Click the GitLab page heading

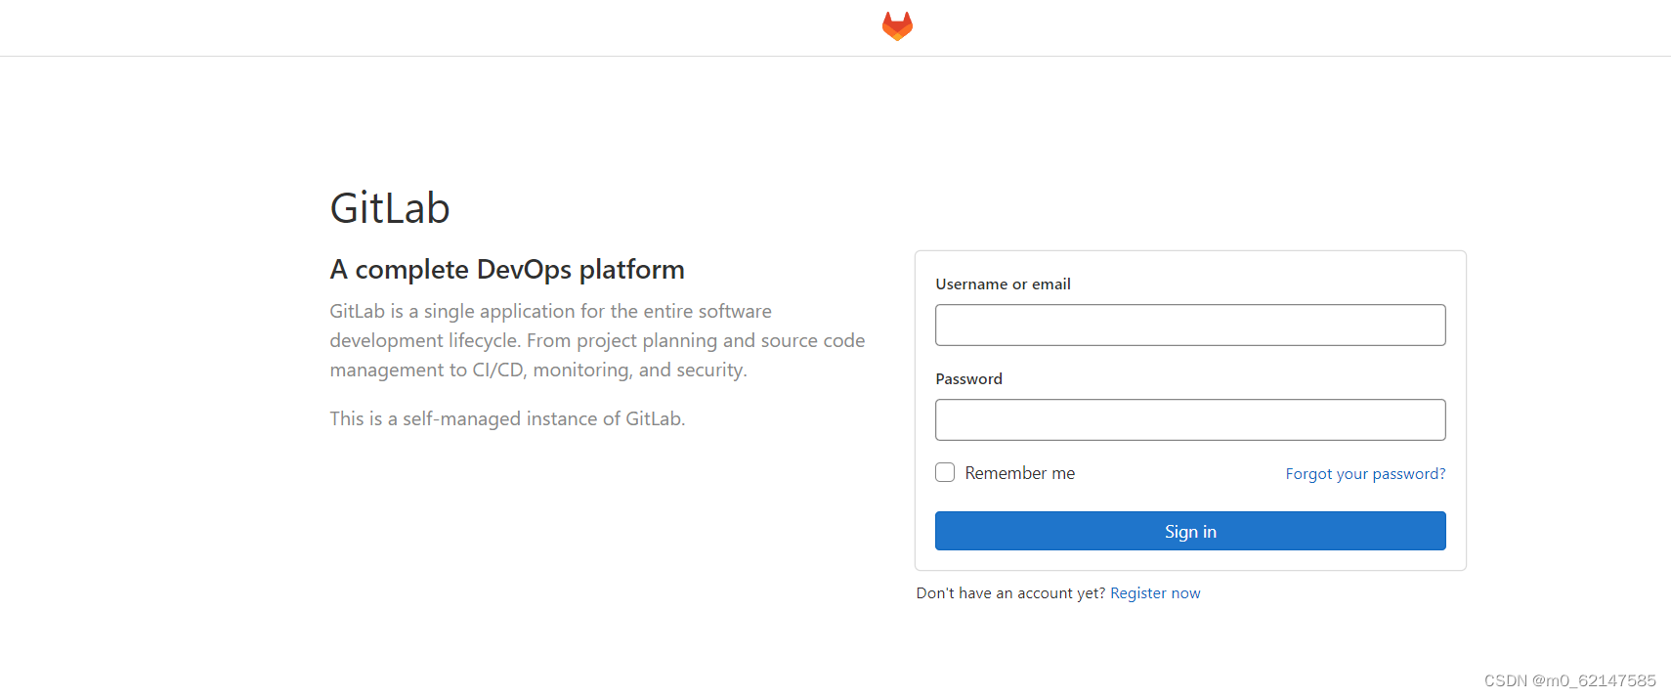pyautogui.click(x=390, y=208)
